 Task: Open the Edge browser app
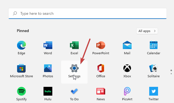click(x=21, y=45)
